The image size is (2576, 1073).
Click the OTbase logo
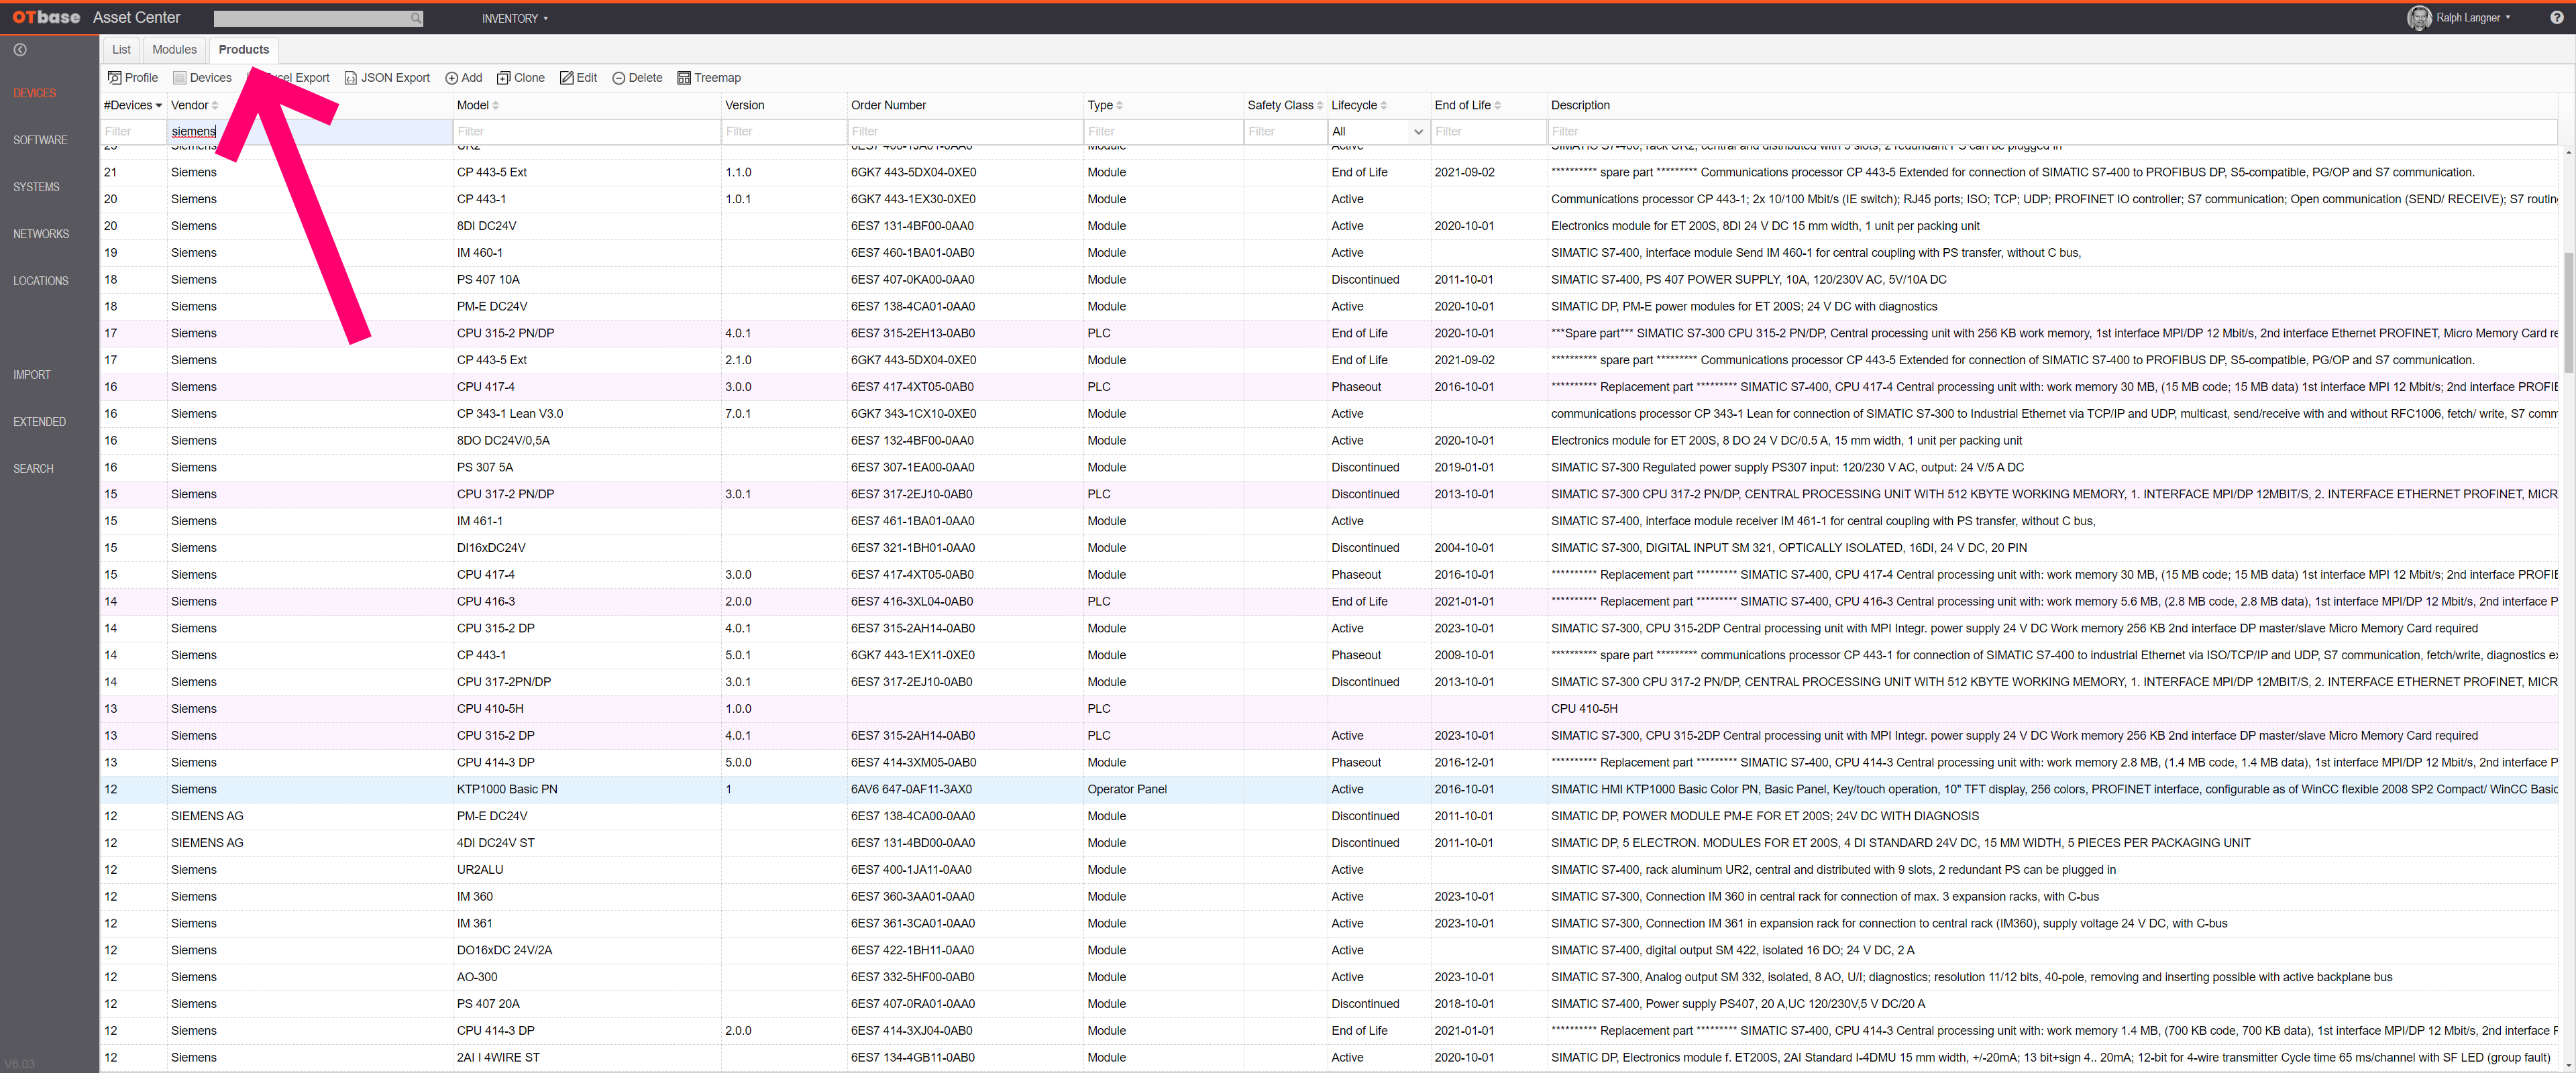(46, 18)
